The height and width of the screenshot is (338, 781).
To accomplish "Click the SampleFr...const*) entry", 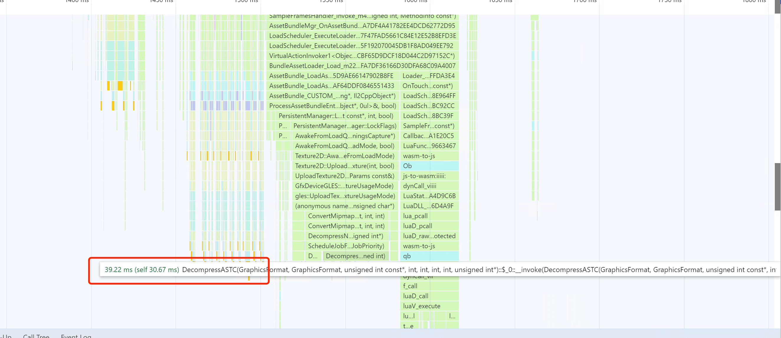I will tap(429, 126).
